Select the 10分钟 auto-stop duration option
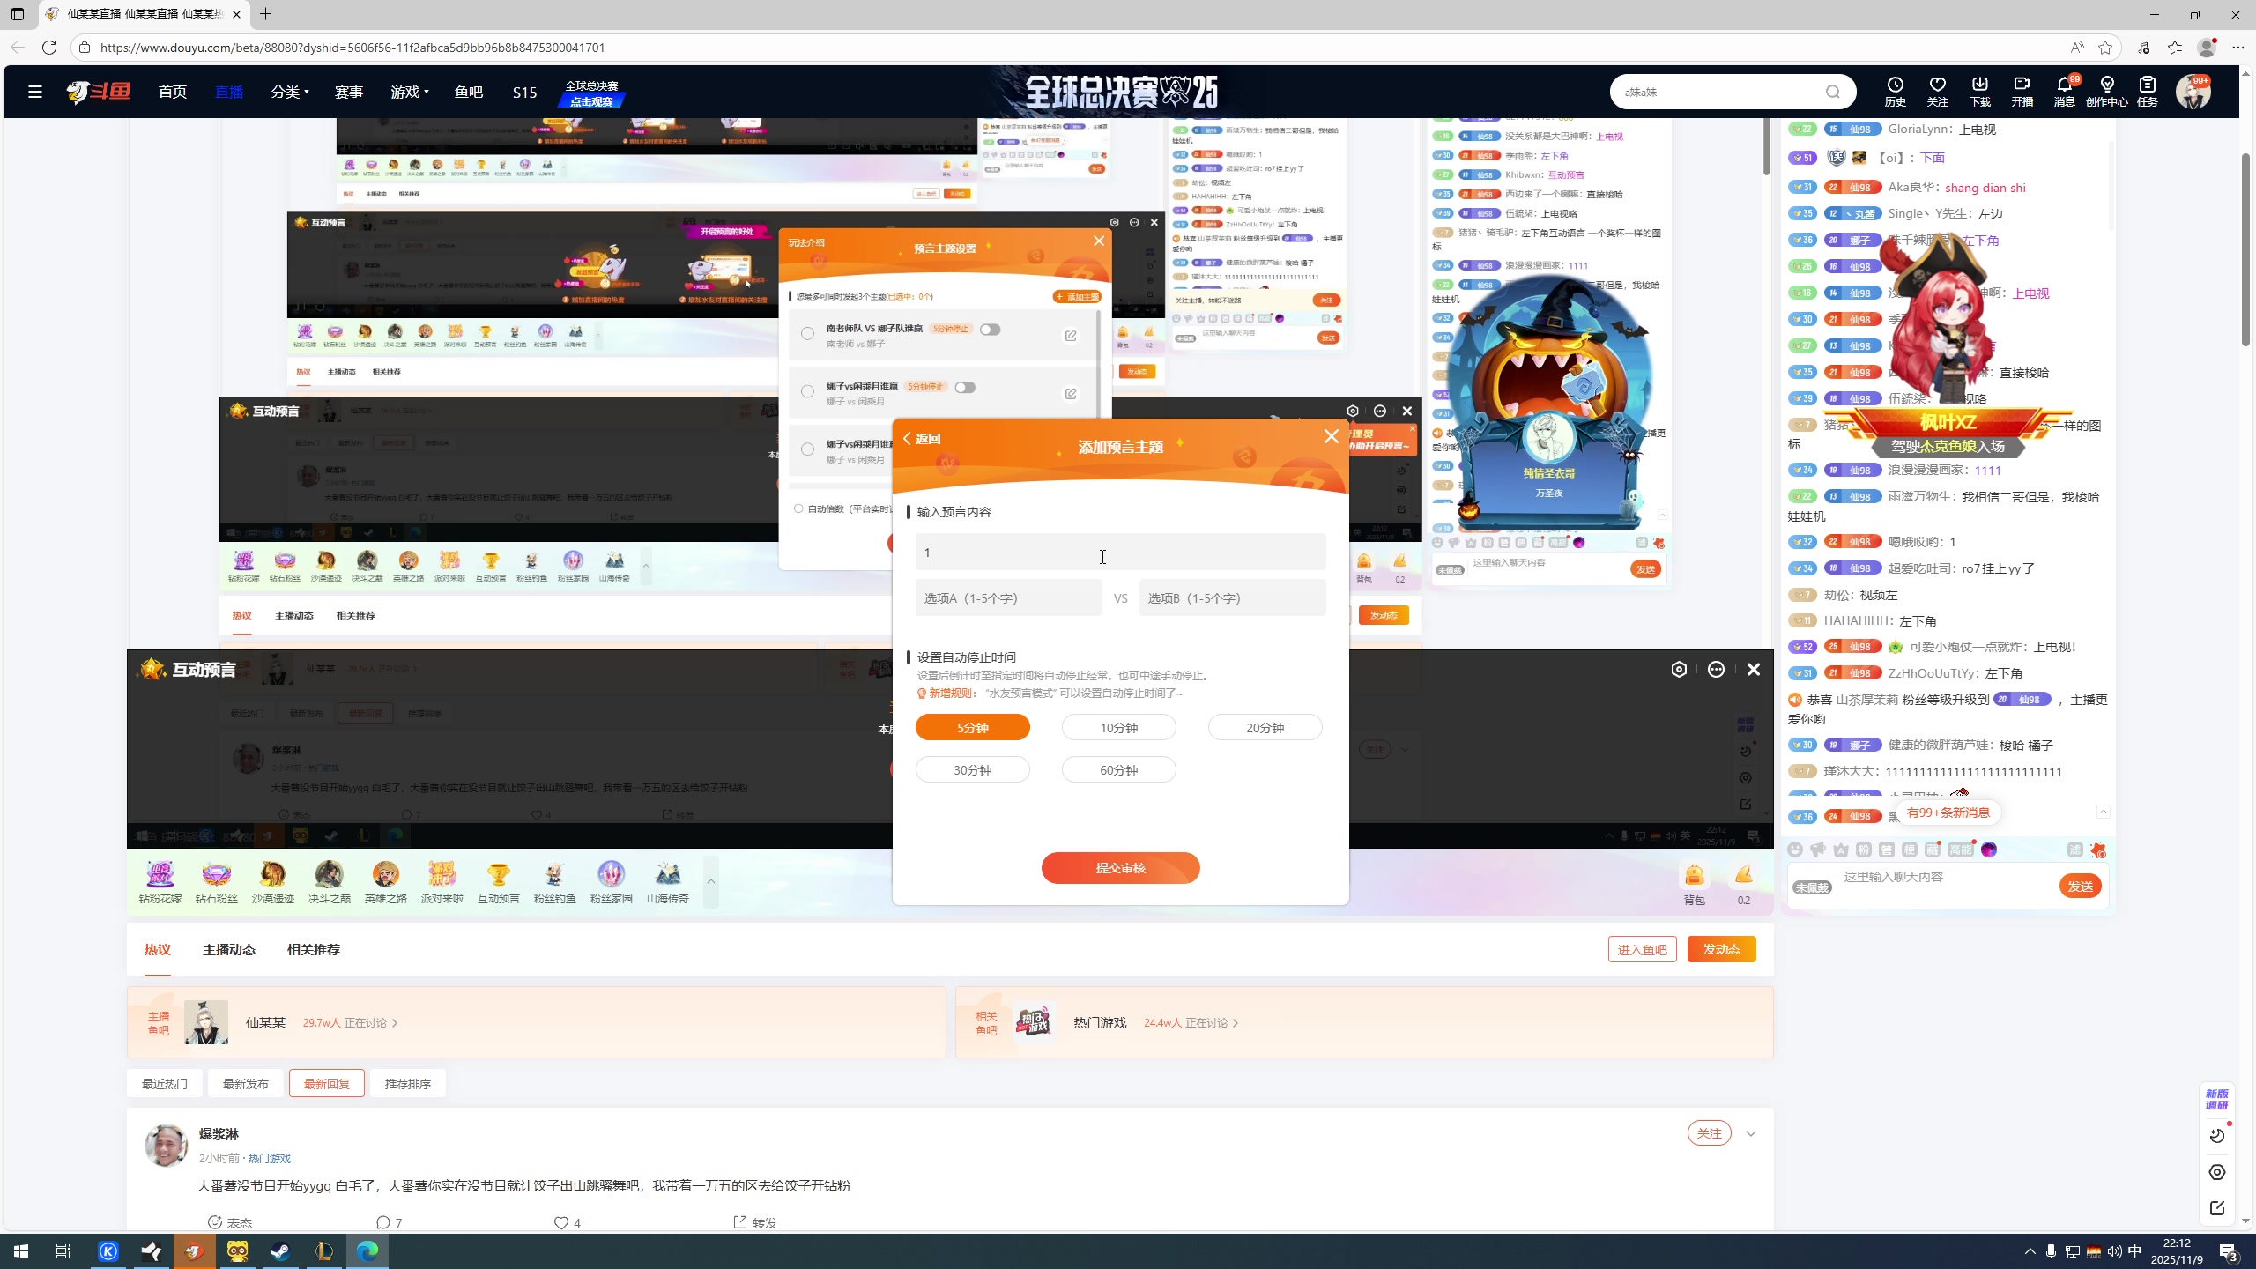2256x1269 pixels. tap(1118, 727)
